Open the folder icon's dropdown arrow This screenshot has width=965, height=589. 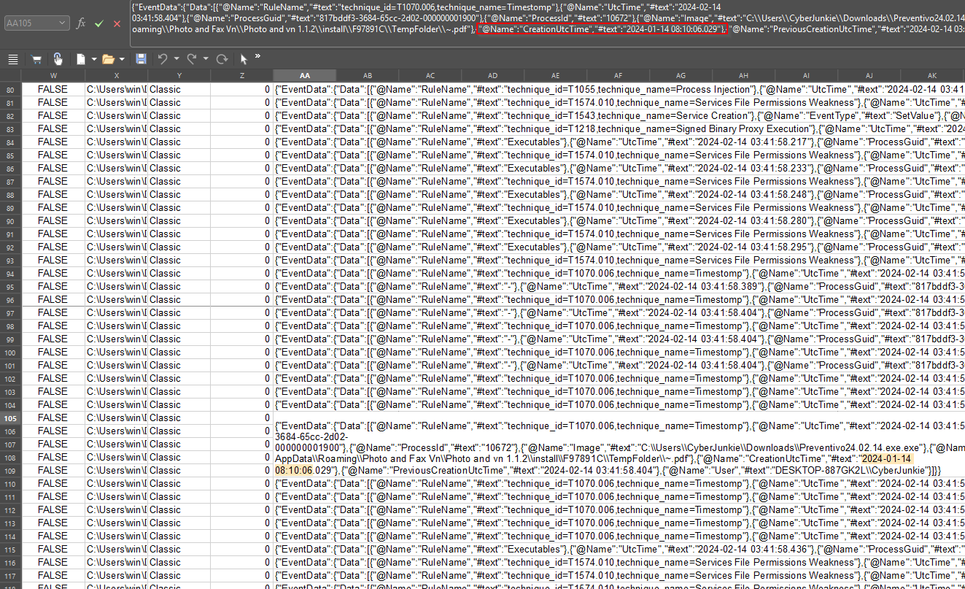122,59
